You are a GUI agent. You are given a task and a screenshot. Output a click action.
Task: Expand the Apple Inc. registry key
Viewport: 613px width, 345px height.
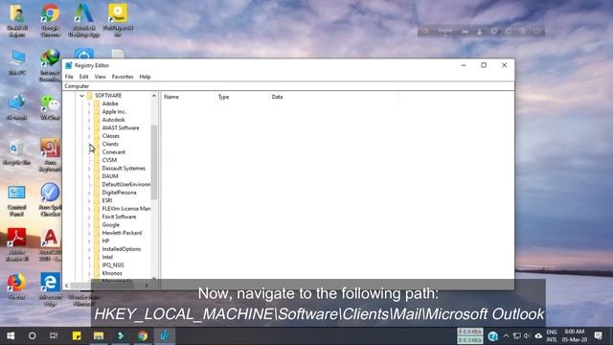[89, 112]
